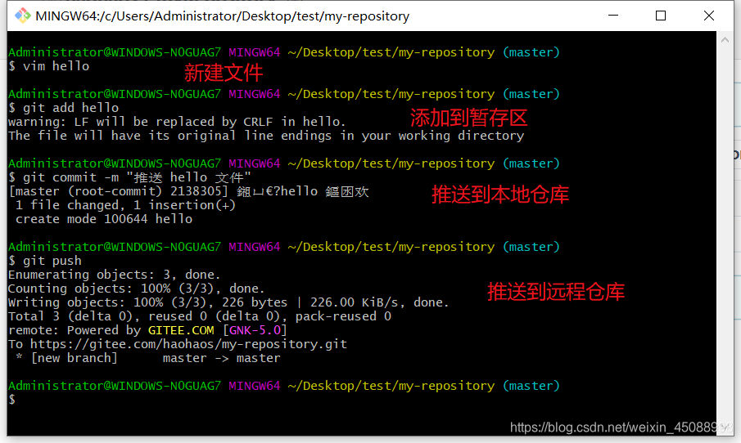Viewport: 741px width, 443px height.
Task: Click the git commit -m command line
Action: click(129, 177)
